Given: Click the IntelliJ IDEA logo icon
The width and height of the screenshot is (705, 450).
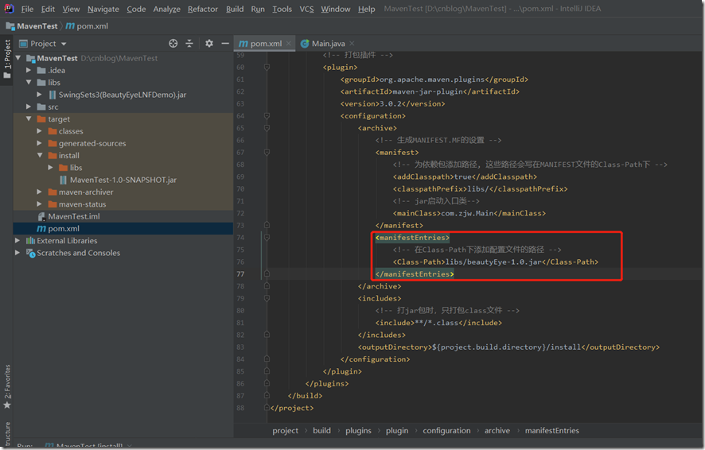Looking at the screenshot, I should click(x=9, y=9).
